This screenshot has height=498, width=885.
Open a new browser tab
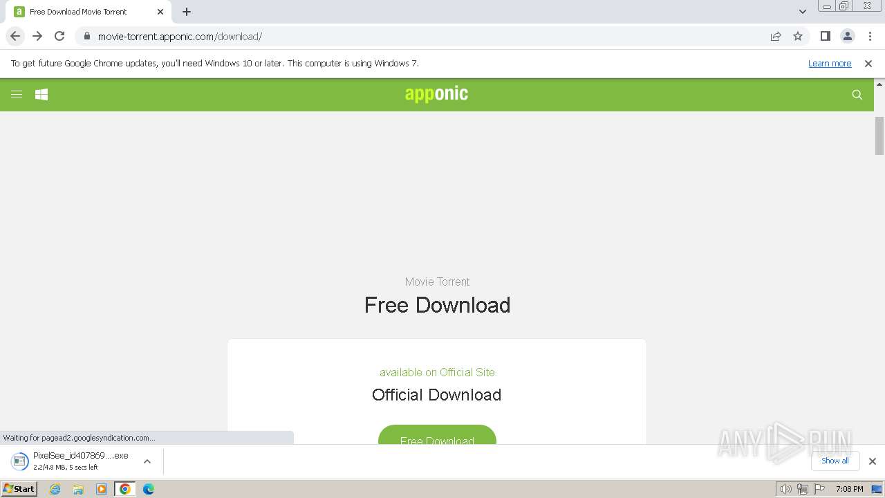187,12
